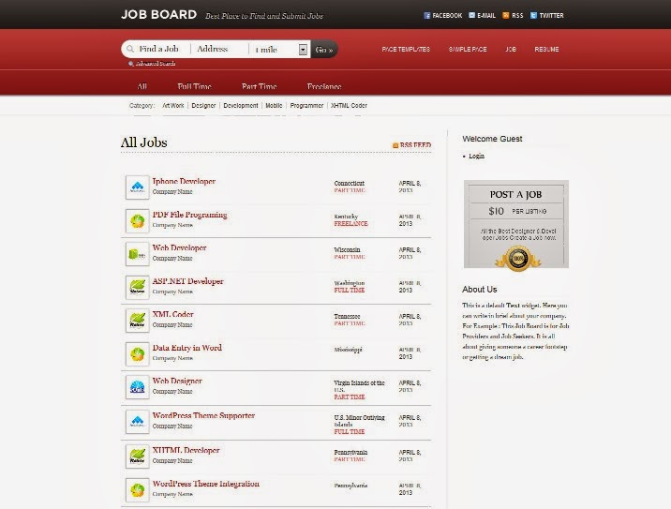Open the mile distance dropdown arrow
671x509 pixels.
point(303,50)
